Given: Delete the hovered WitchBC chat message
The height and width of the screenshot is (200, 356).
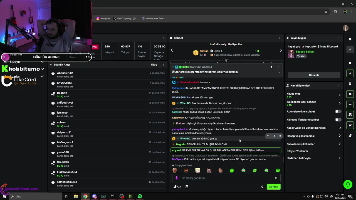Looking at the screenshot, I should tap(280, 136).
